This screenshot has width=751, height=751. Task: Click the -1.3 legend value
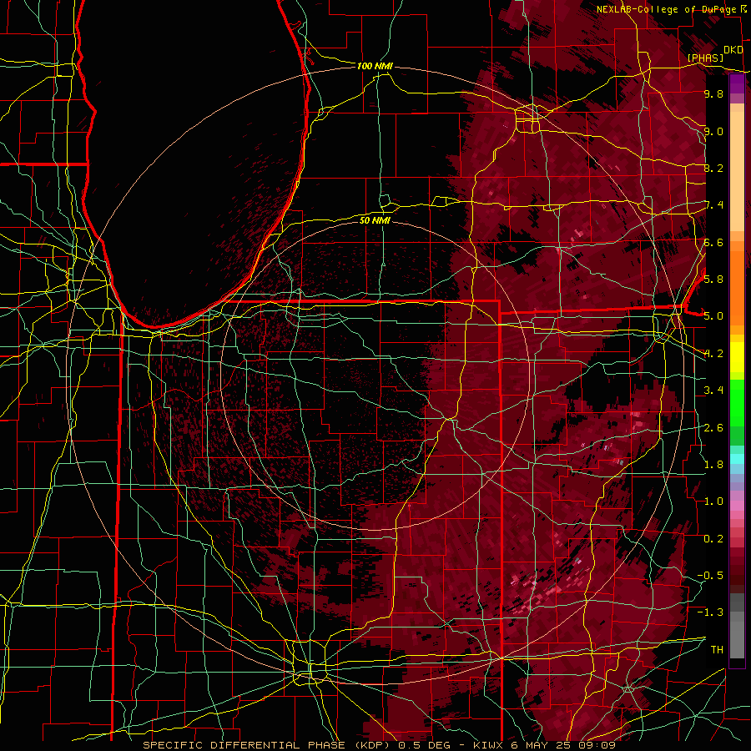[x=710, y=612]
